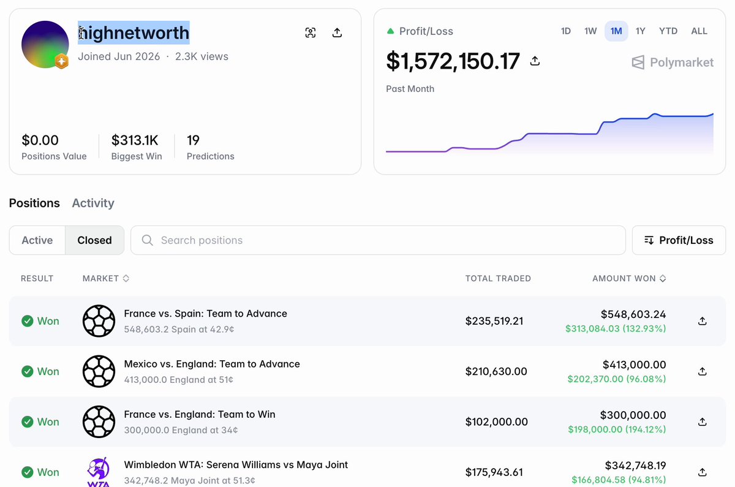Click the 19 Predictions count
The height and width of the screenshot is (487, 735).
(x=194, y=140)
